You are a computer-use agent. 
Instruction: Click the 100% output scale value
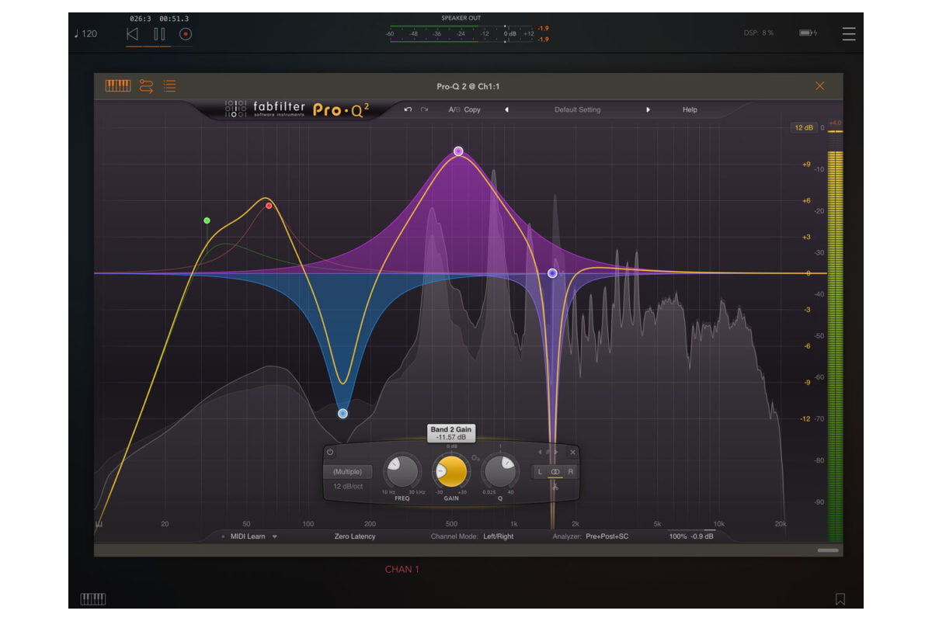tap(679, 536)
